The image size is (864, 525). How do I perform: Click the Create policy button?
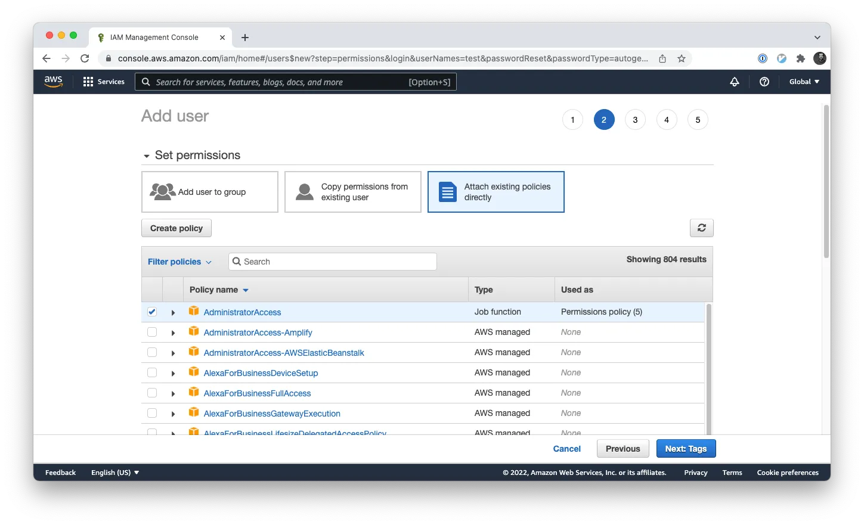tap(176, 228)
